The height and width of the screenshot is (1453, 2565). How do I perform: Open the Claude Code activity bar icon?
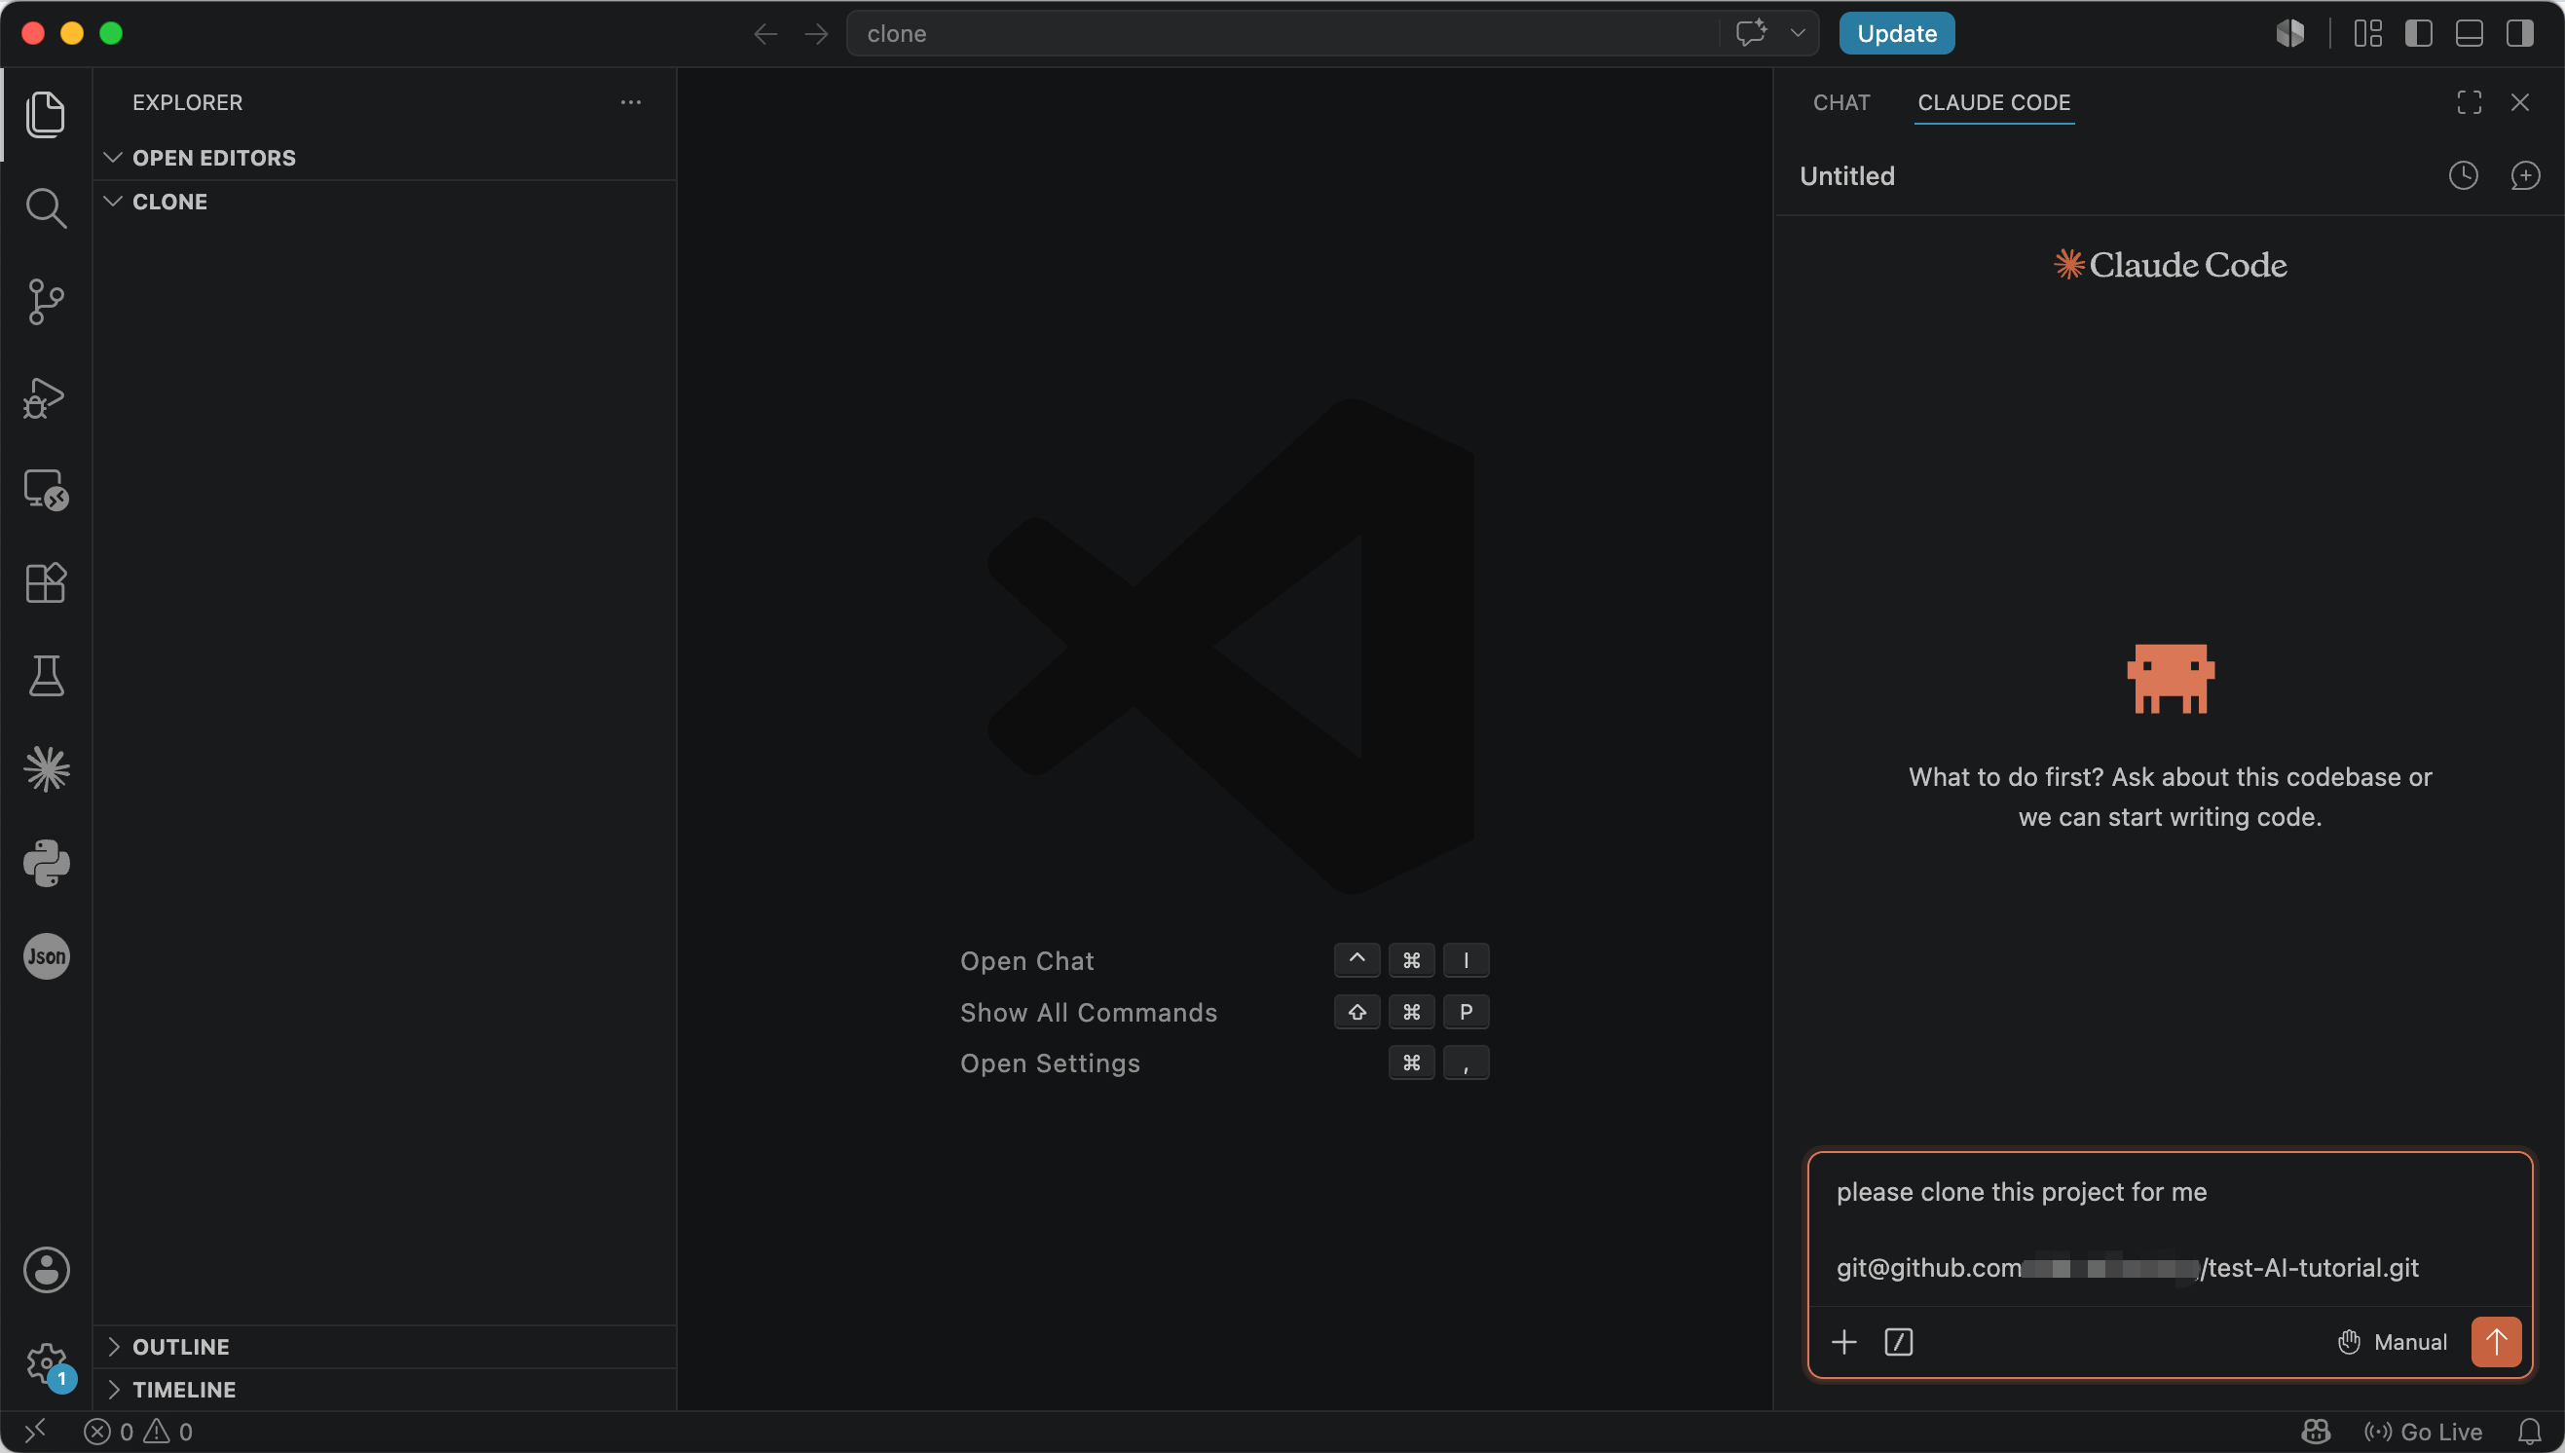pos(46,769)
